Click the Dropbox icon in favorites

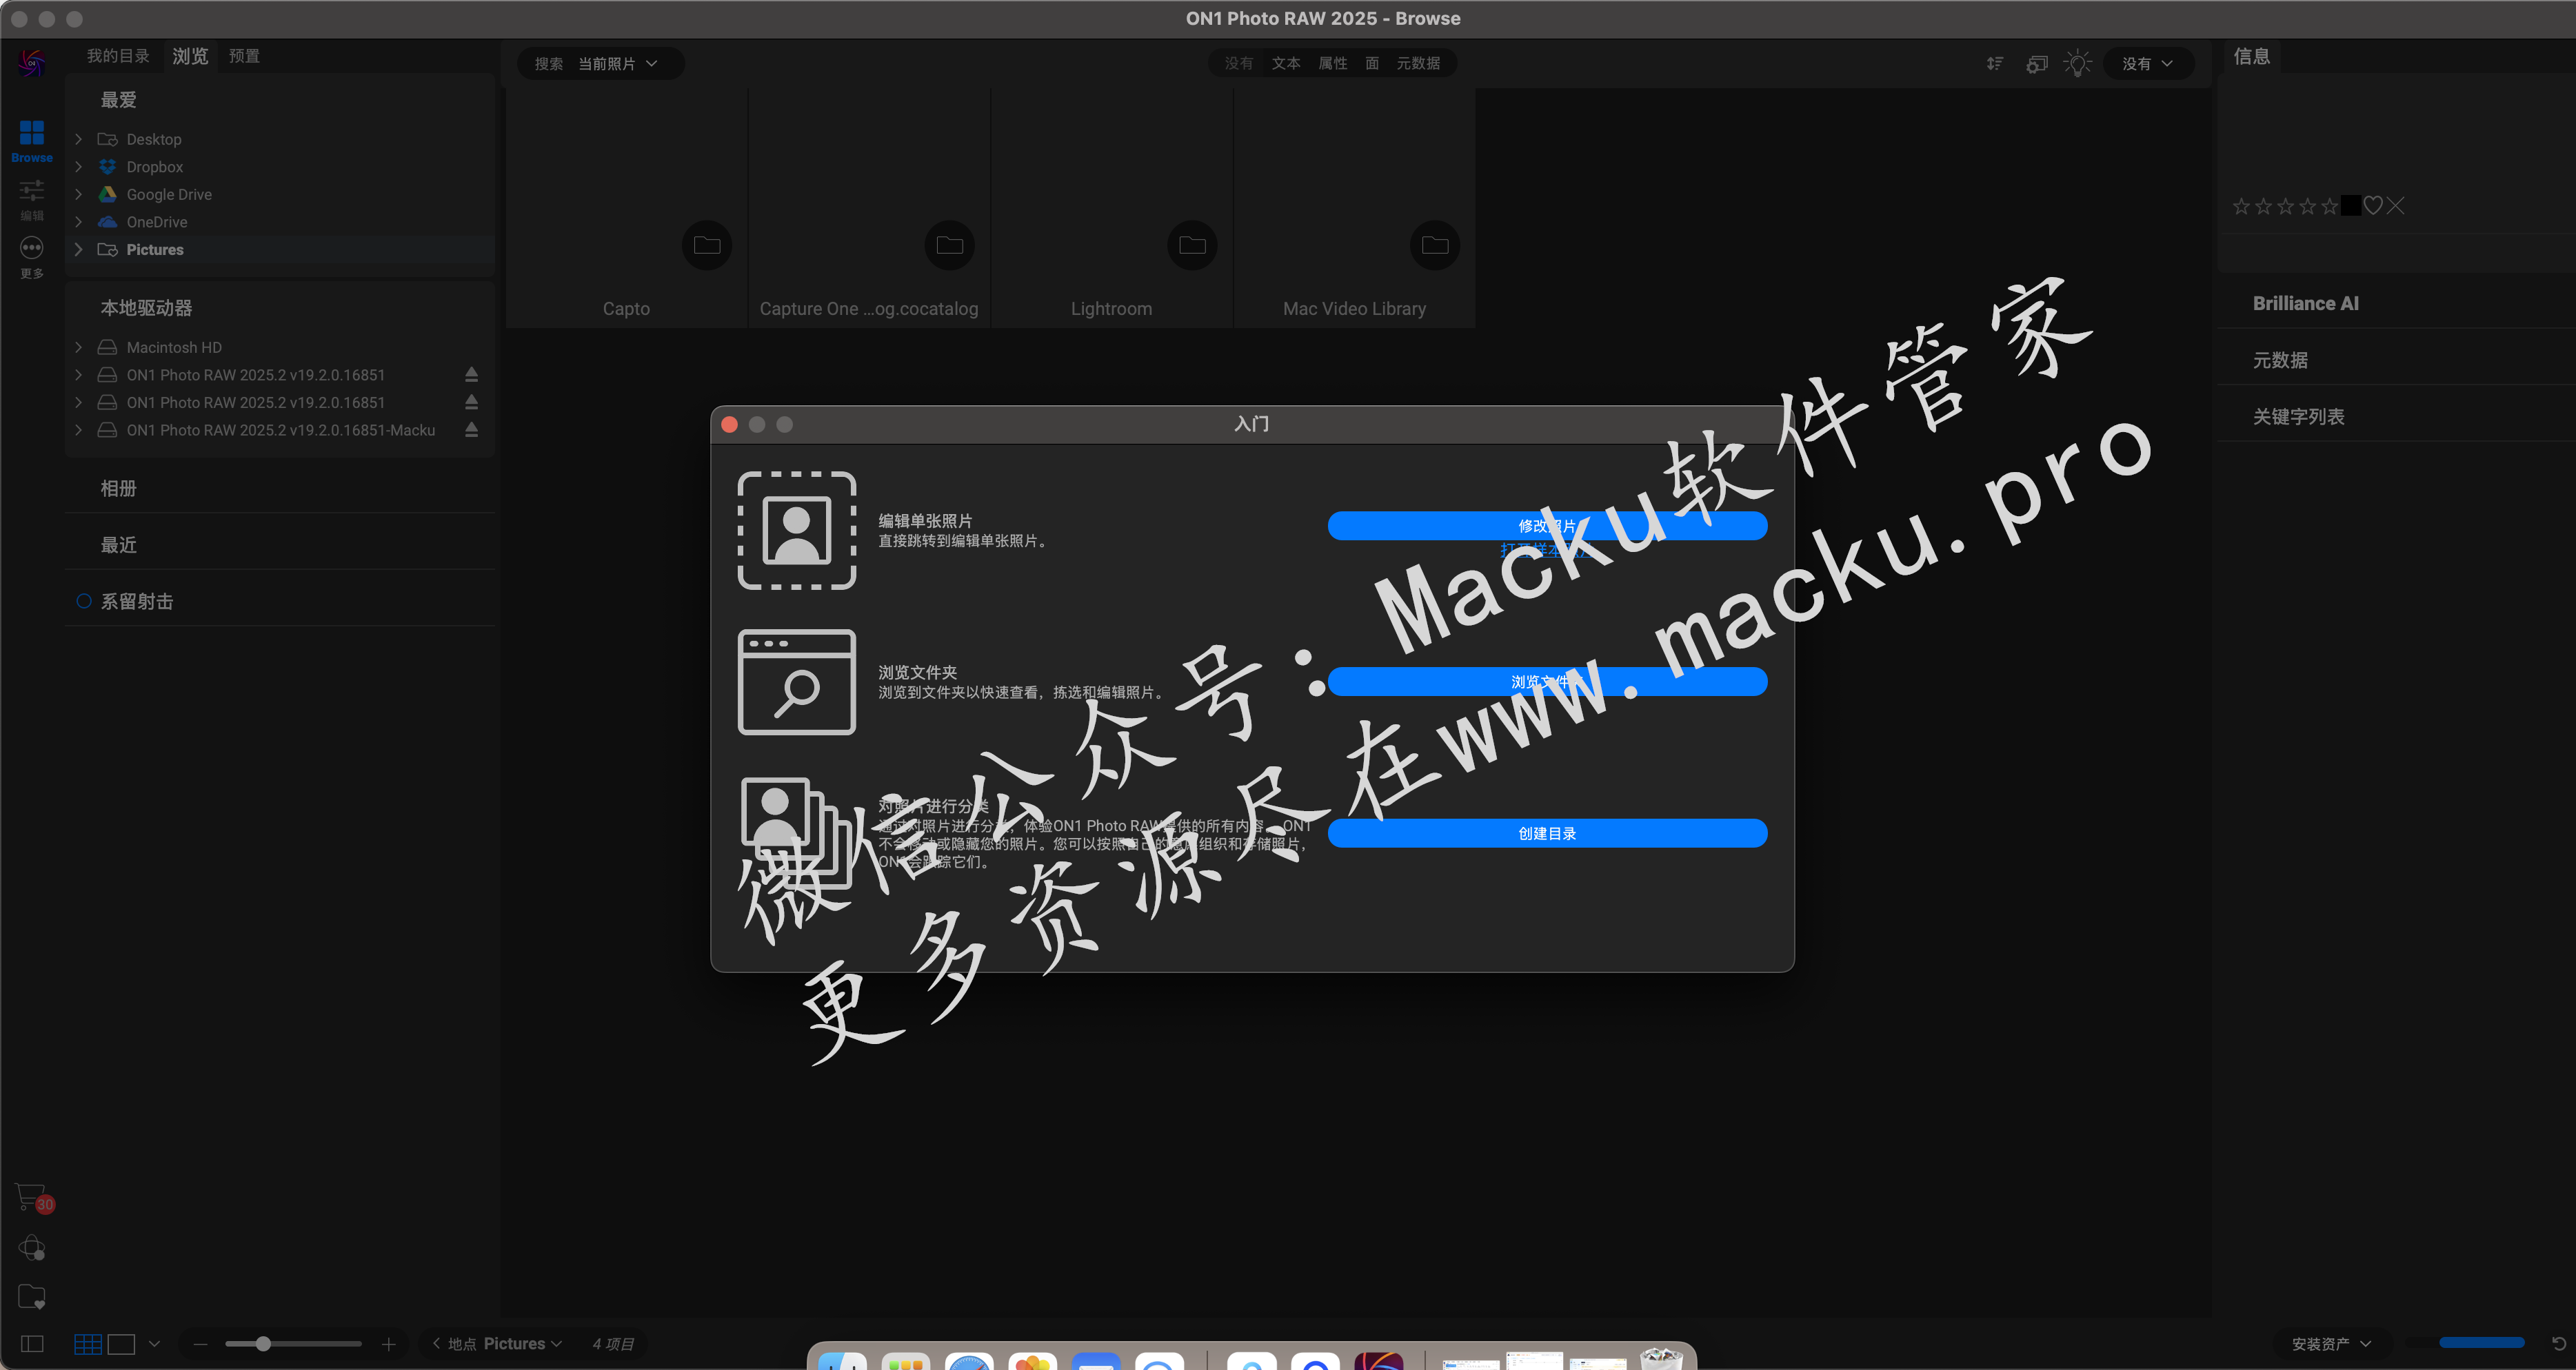click(108, 167)
